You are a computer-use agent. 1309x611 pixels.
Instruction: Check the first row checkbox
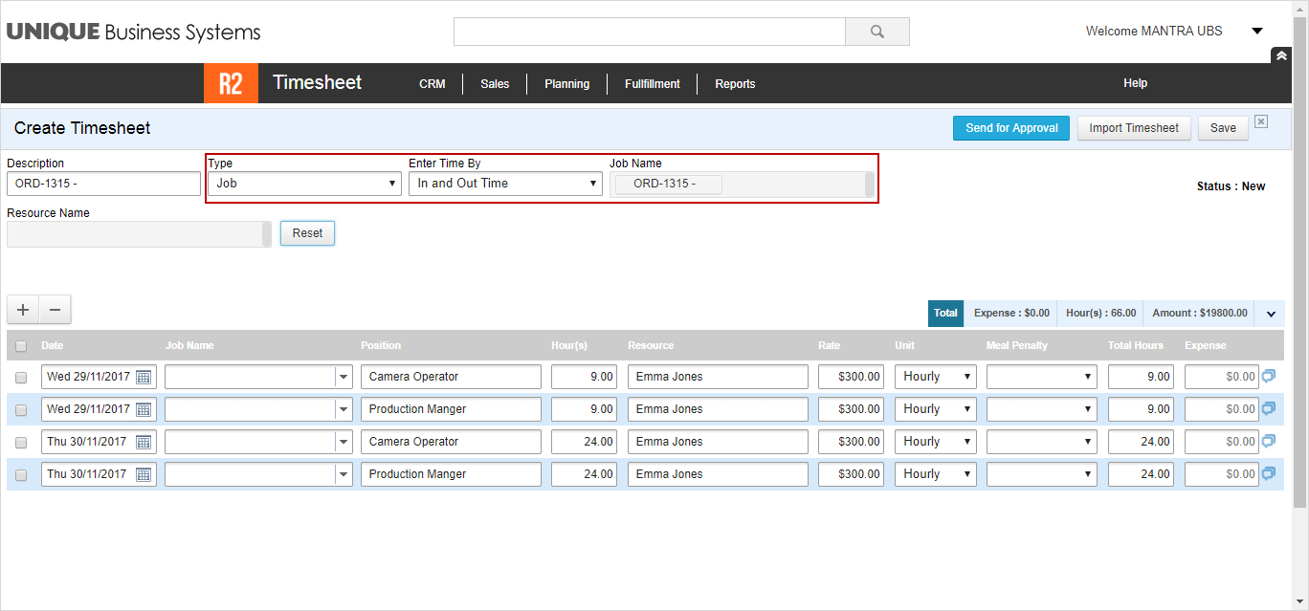[x=21, y=378]
